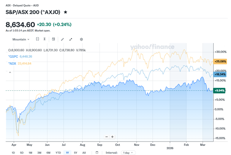
Task: Select the ^NDX comparison label
Action: point(12,63)
